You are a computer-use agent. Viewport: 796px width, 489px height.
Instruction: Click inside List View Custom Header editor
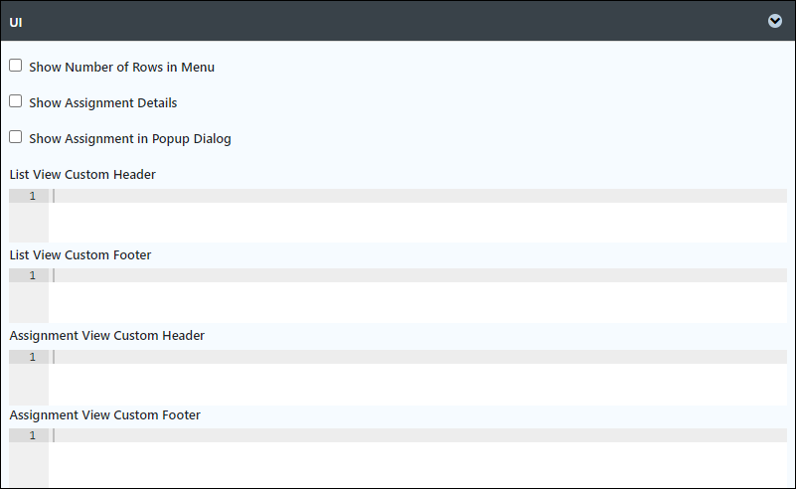(x=417, y=216)
